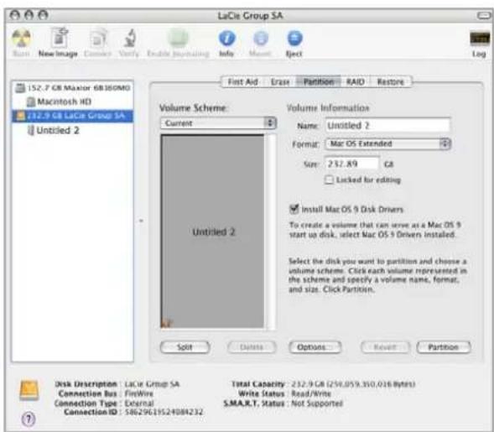Click the Write Status Read/Write text
The image size is (494, 432).
pyautogui.click(x=311, y=393)
